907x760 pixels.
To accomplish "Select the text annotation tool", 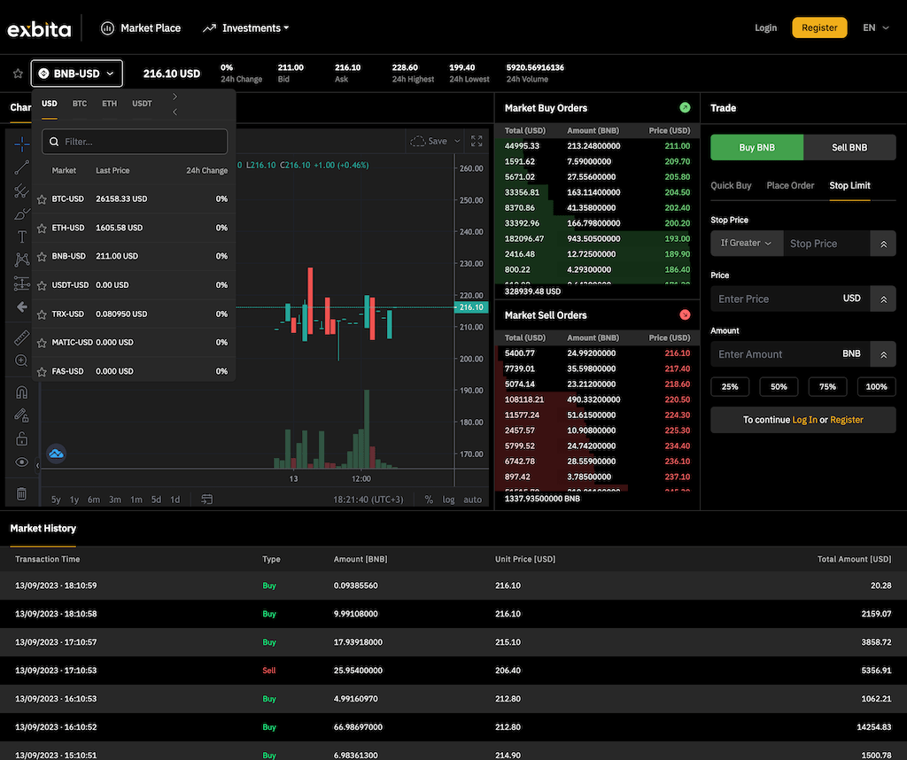I will (21, 237).
